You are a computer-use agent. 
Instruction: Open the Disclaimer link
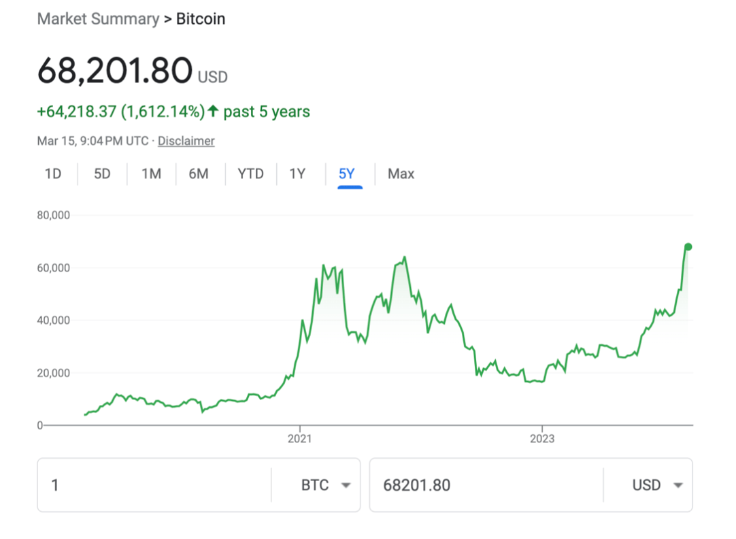(186, 141)
